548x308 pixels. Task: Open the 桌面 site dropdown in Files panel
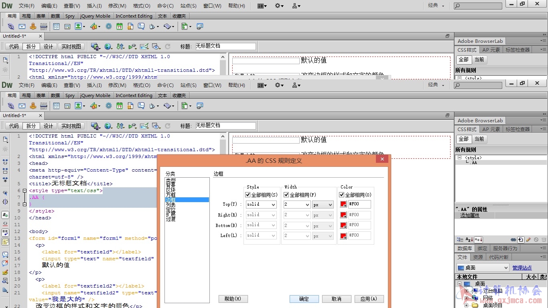[483, 267]
